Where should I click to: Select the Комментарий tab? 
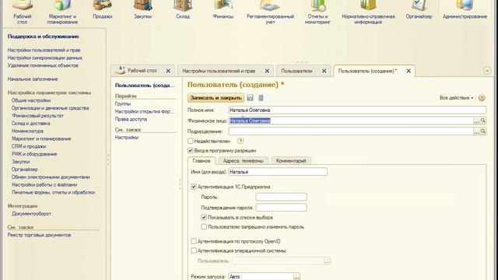[x=291, y=161]
